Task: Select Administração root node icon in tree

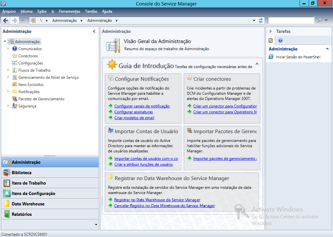Action: [11, 41]
